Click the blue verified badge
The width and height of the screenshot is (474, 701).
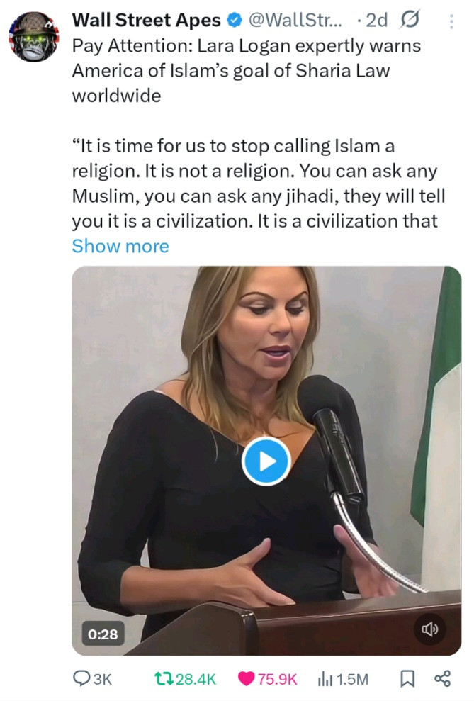(235, 20)
